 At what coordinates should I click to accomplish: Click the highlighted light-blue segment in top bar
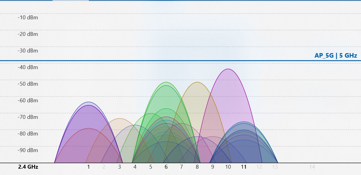click(x=71, y=1)
